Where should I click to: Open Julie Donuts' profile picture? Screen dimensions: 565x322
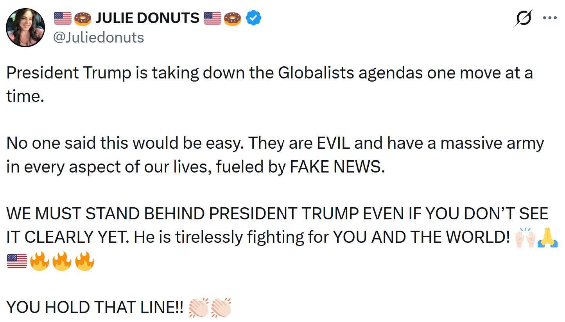tap(25, 28)
